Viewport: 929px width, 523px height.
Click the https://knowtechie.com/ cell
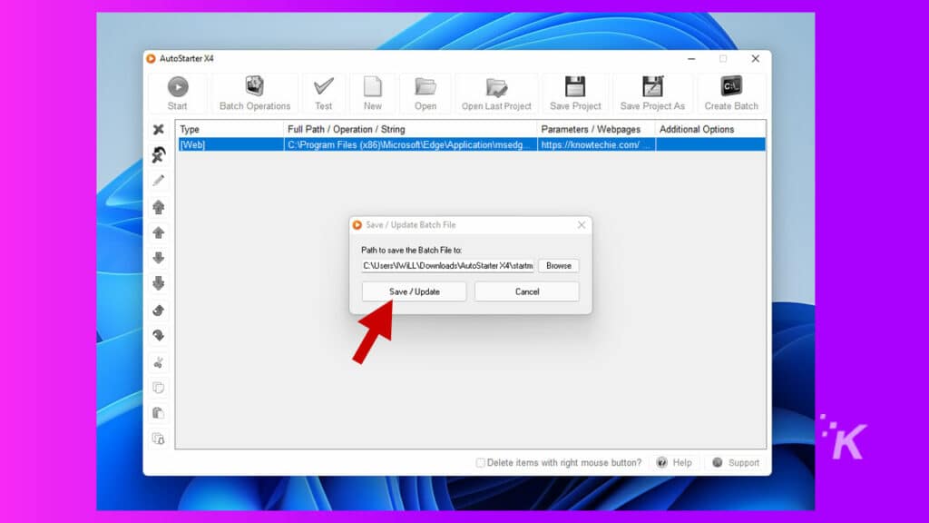pyautogui.click(x=596, y=144)
